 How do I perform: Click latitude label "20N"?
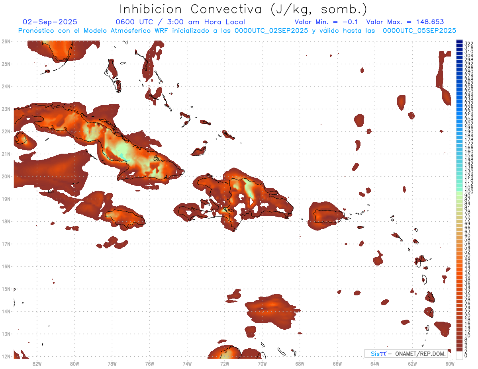(6, 176)
